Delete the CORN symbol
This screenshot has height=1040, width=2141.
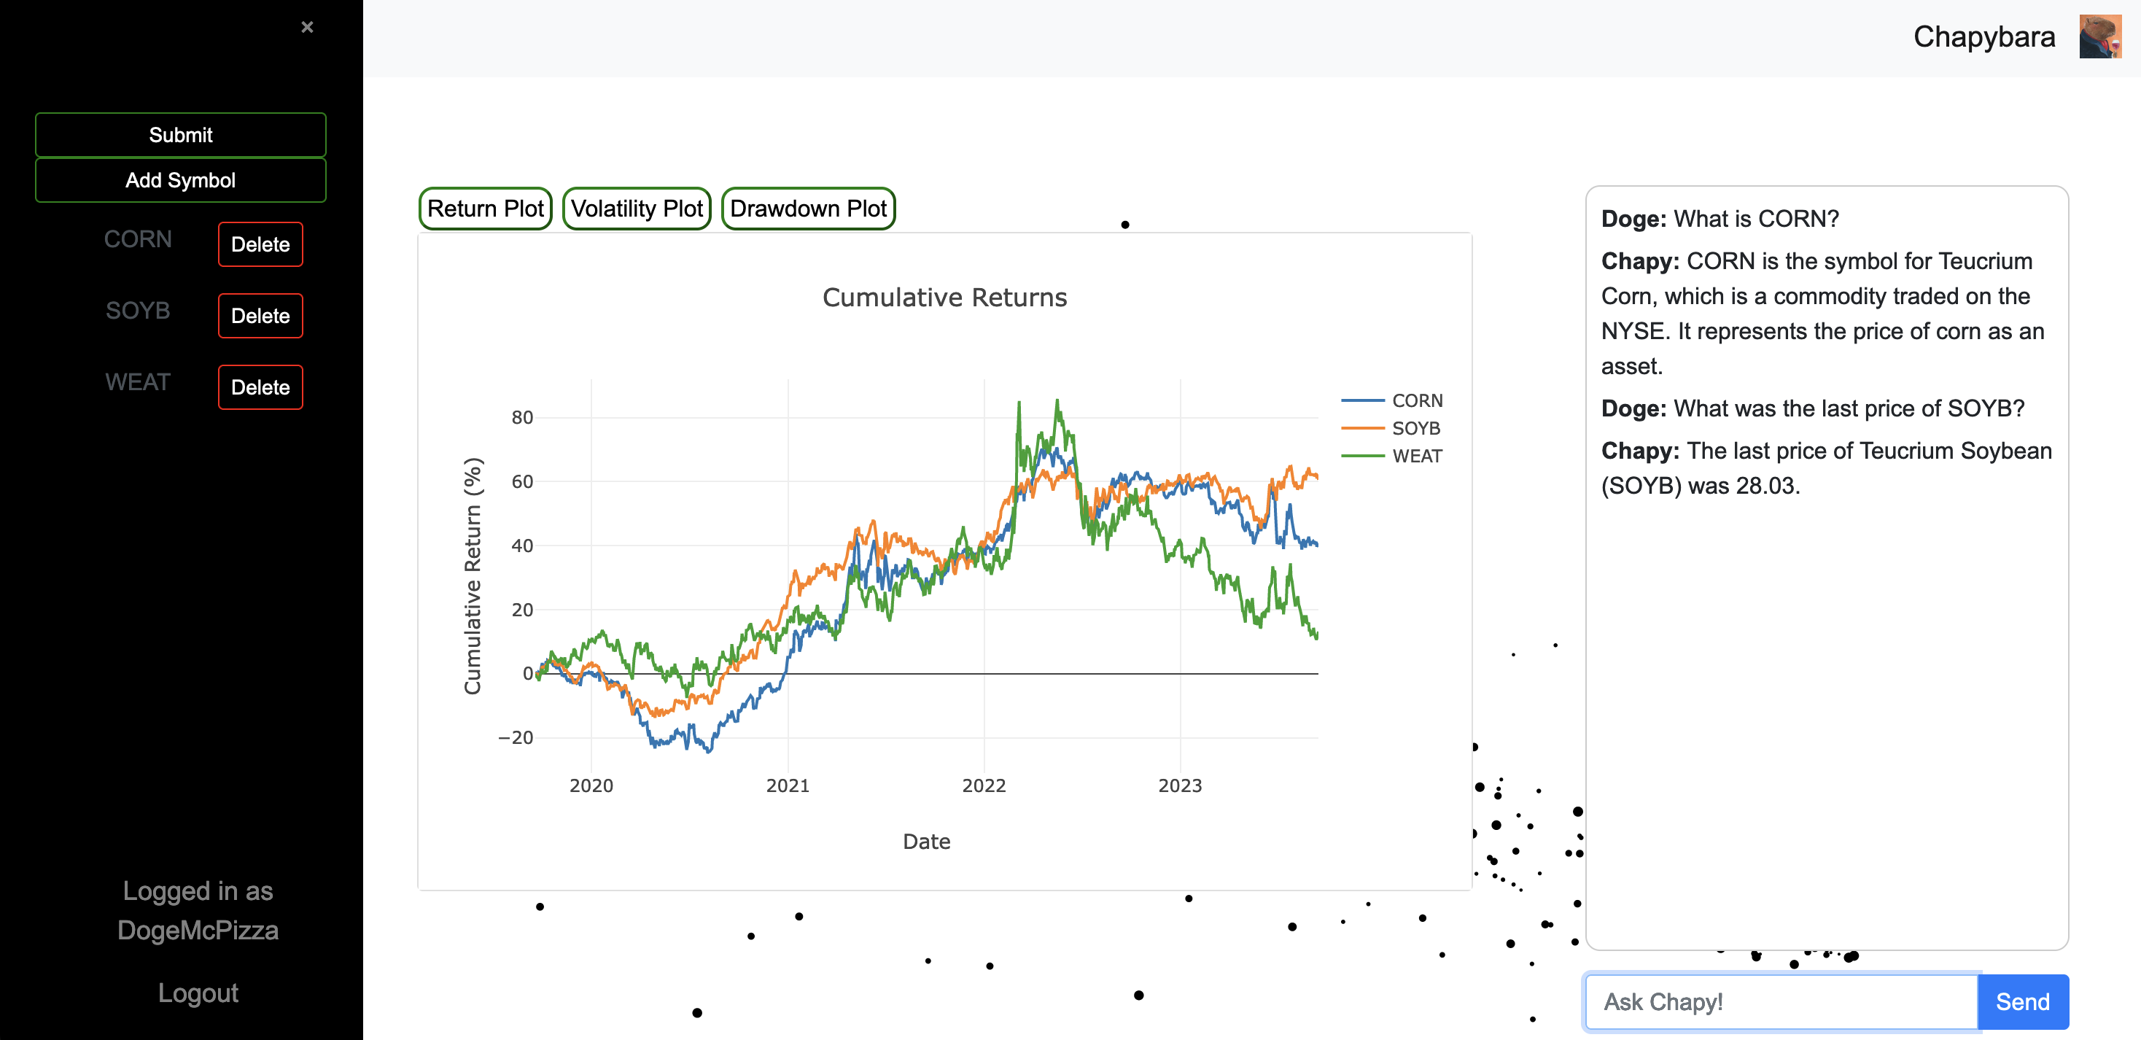point(260,244)
